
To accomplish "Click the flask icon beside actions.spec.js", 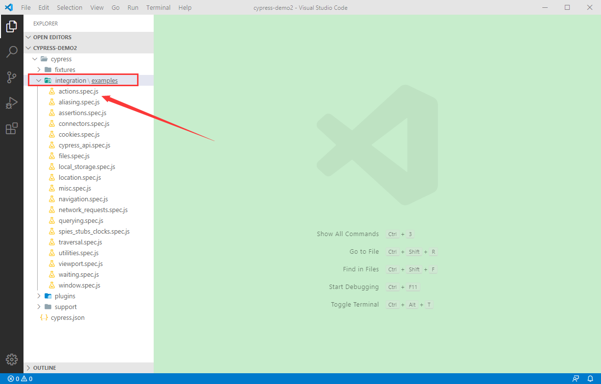I will 51,92.
